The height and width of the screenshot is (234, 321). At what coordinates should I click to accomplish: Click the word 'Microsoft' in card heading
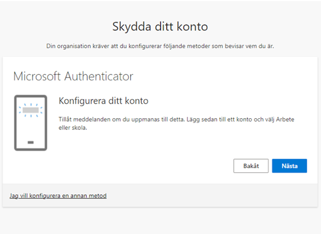click(x=37, y=76)
